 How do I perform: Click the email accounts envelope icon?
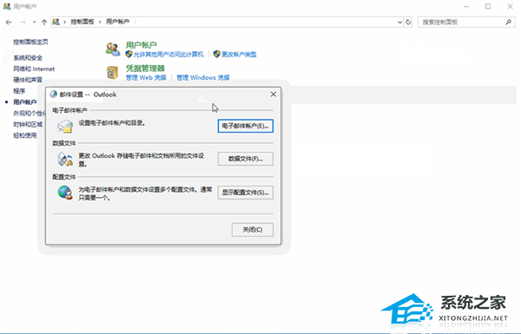pyautogui.click(x=65, y=127)
